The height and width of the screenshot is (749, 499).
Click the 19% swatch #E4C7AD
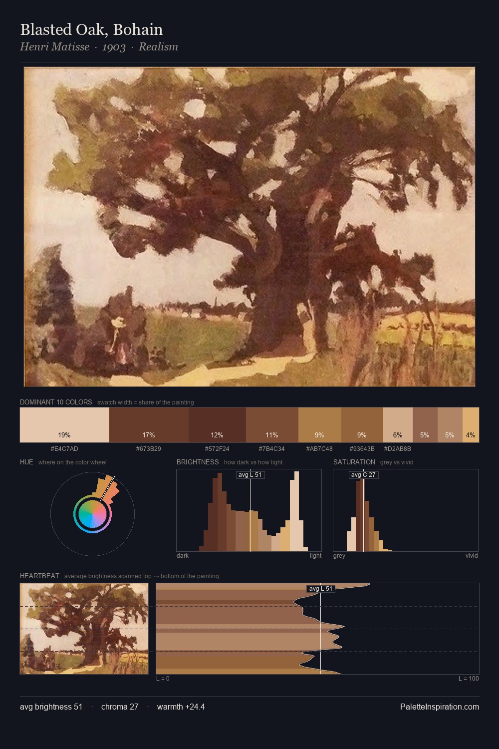click(64, 425)
